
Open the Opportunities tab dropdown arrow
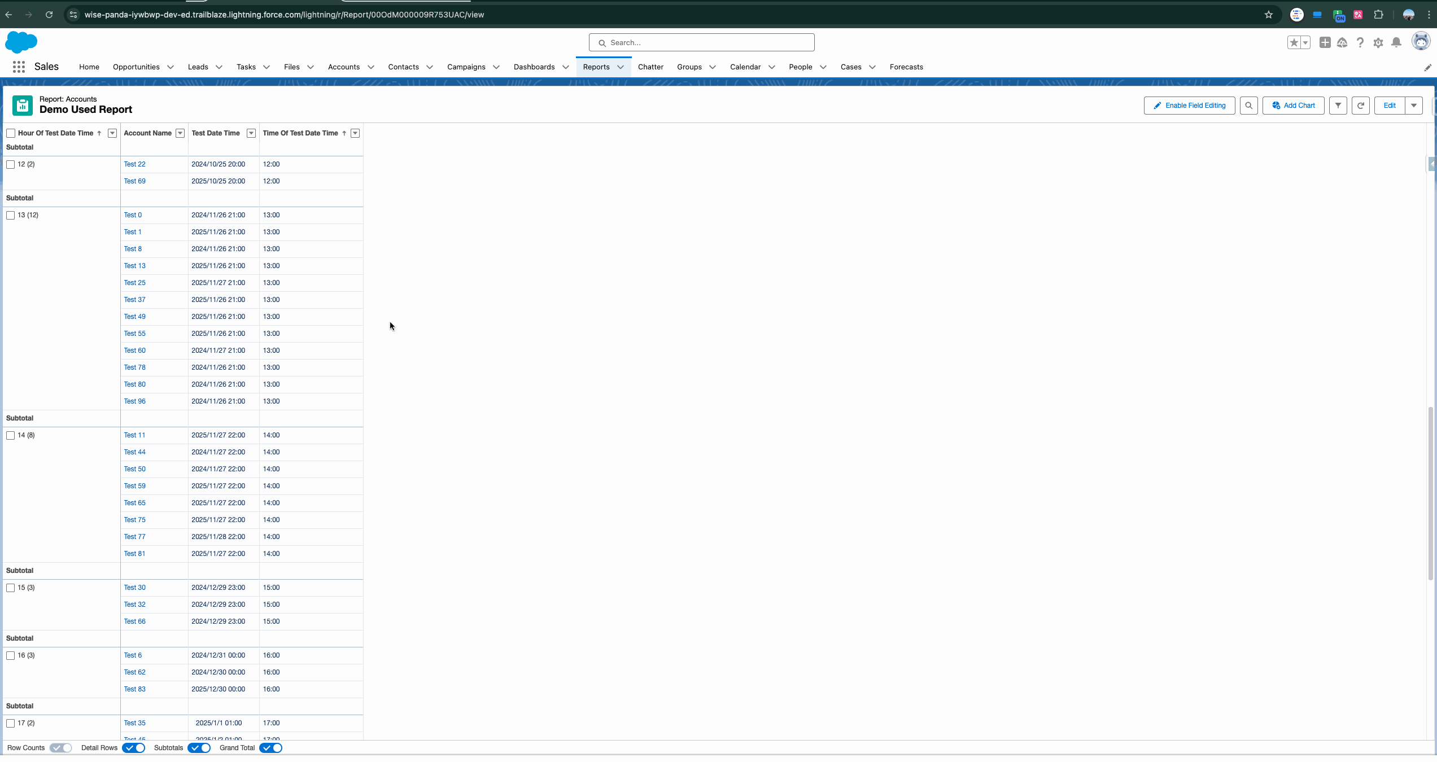[172, 67]
